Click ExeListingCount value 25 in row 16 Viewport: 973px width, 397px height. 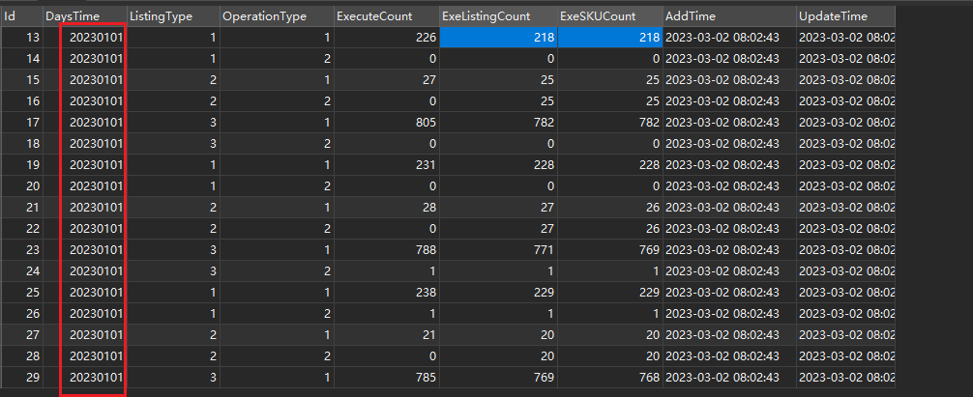[x=498, y=101]
